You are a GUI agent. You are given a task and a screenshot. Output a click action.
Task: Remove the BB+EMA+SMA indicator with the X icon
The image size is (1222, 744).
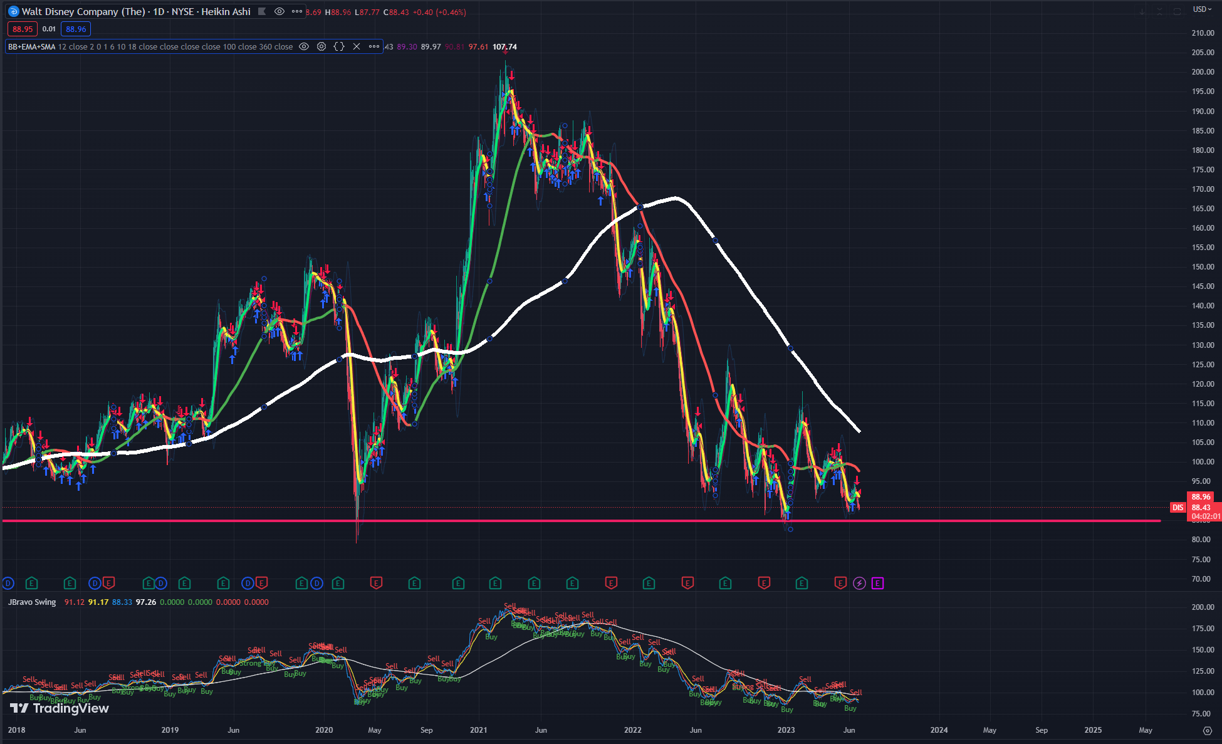pos(357,46)
